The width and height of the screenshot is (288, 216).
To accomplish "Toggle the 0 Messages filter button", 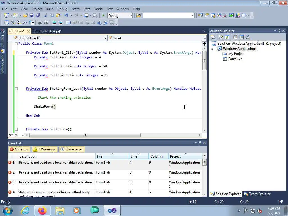I will click(x=72, y=149).
